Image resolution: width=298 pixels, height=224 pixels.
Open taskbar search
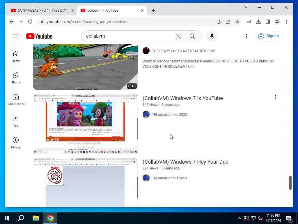[x=21, y=218]
